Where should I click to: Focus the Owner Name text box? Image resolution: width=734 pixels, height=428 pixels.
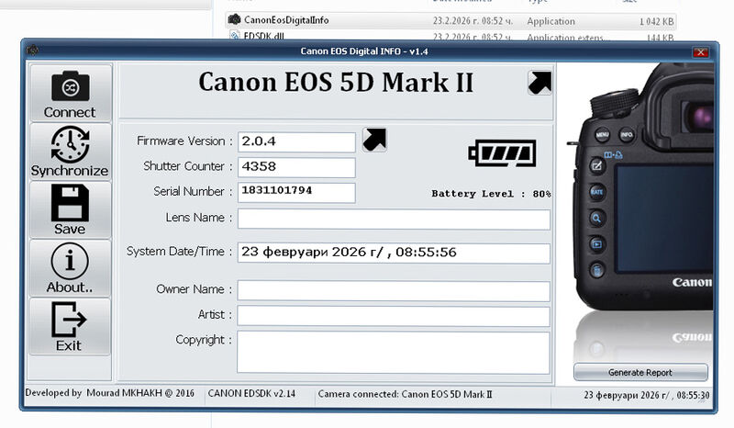coord(394,290)
